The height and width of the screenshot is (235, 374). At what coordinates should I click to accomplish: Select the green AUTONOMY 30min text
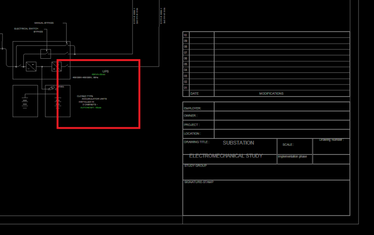[91, 107]
